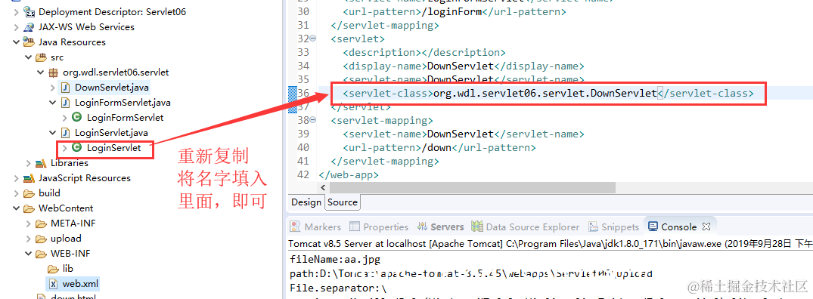Open the Snippets view tab
This screenshot has width=813, height=299.
[613, 227]
